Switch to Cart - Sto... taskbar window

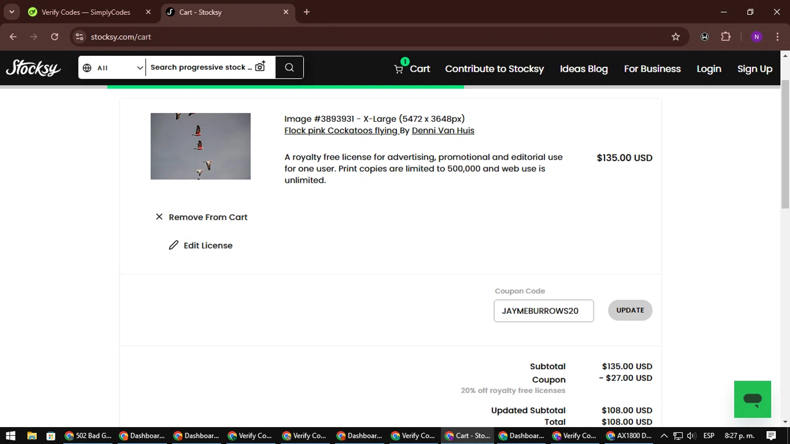click(467, 436)
